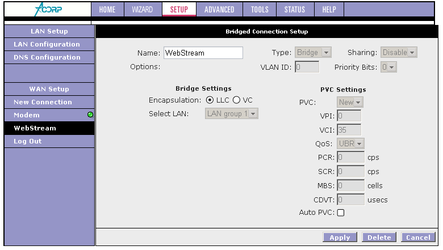Open the connection Type dropdown
This screenshot has height=250, width=443.
tap(313, 53)
